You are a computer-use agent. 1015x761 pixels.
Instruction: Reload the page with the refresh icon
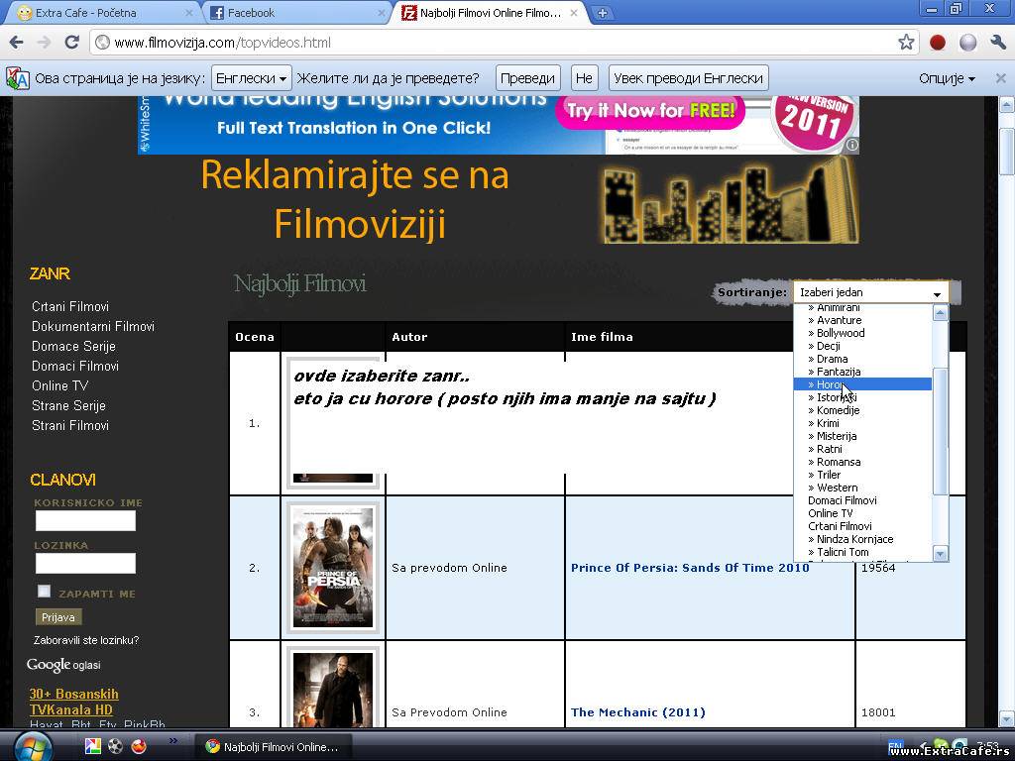pyautogui.click(x=71, y=43)
